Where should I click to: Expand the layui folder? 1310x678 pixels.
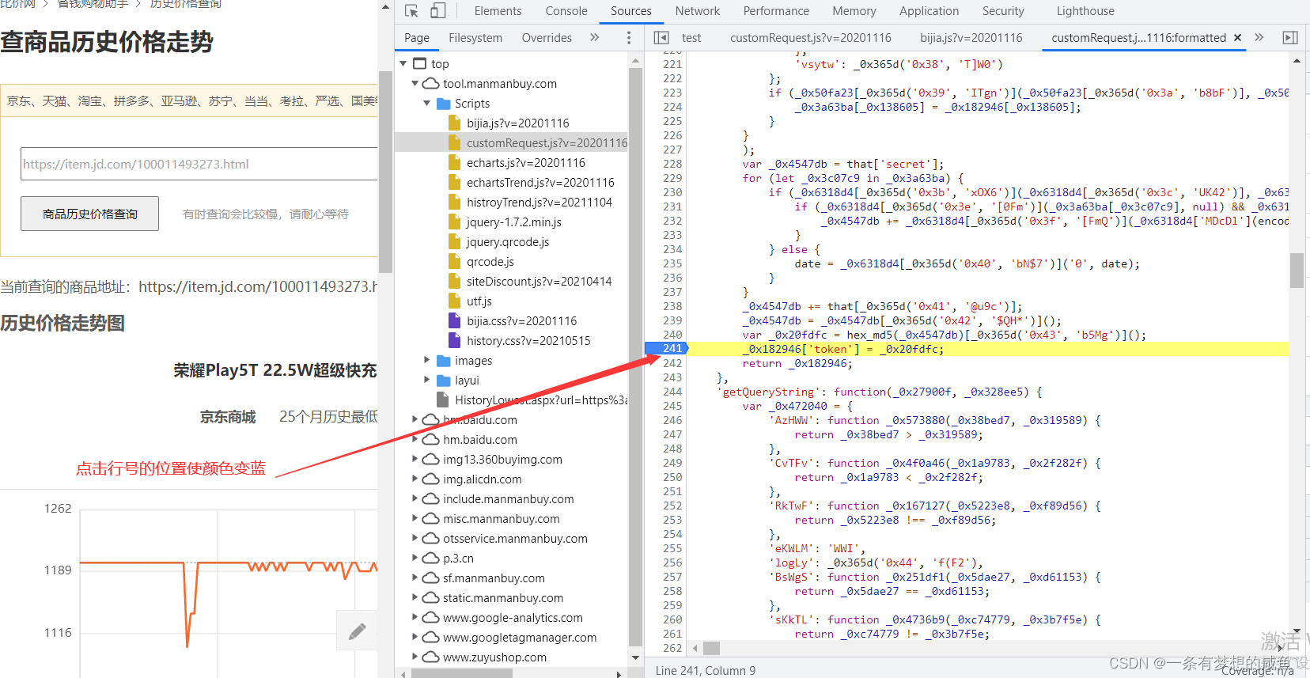427,380
